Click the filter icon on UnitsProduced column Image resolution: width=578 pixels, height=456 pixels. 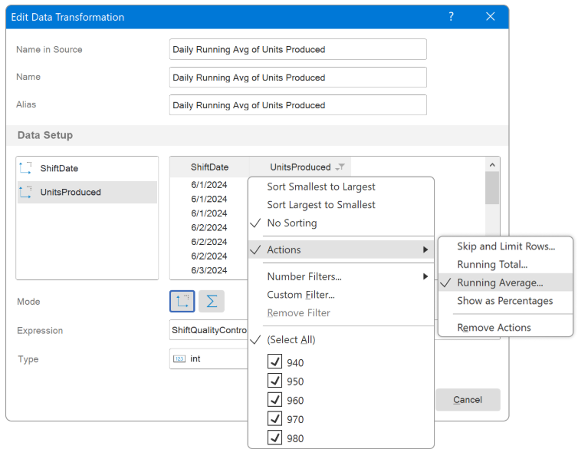coord(340,167)
